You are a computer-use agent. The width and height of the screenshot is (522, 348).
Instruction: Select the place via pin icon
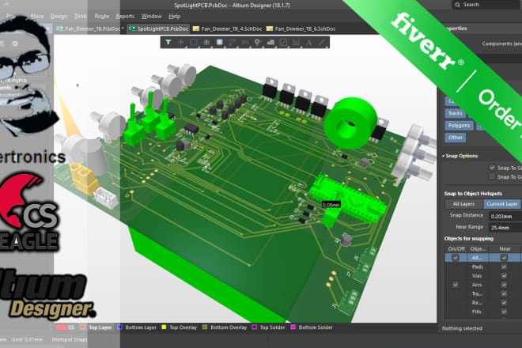click(x=257, y=42)
